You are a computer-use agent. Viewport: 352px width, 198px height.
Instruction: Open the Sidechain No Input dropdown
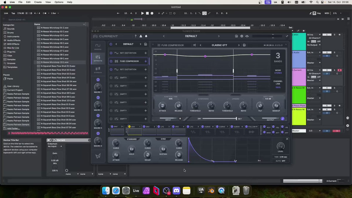coord(55,146)
